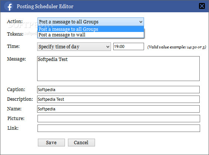Click the time field showing 19:00
Viewport: 209px width, 155px height.
128,46
